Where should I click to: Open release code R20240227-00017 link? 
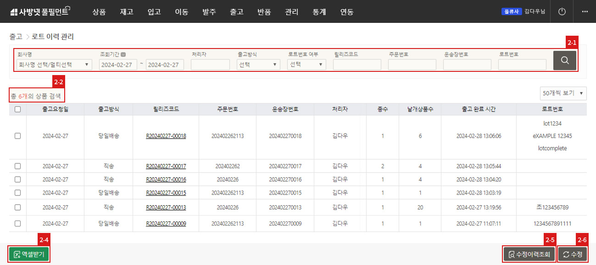coord(166,166)
